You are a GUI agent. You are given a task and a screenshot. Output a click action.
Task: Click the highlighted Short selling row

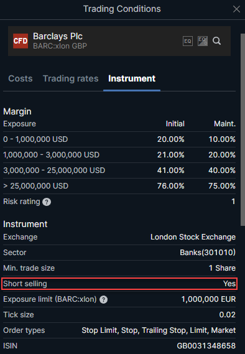click(119, 284)
